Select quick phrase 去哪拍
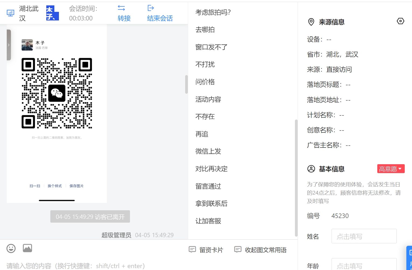Viewport: 412px width, 270px height. (x=205, y=30)
